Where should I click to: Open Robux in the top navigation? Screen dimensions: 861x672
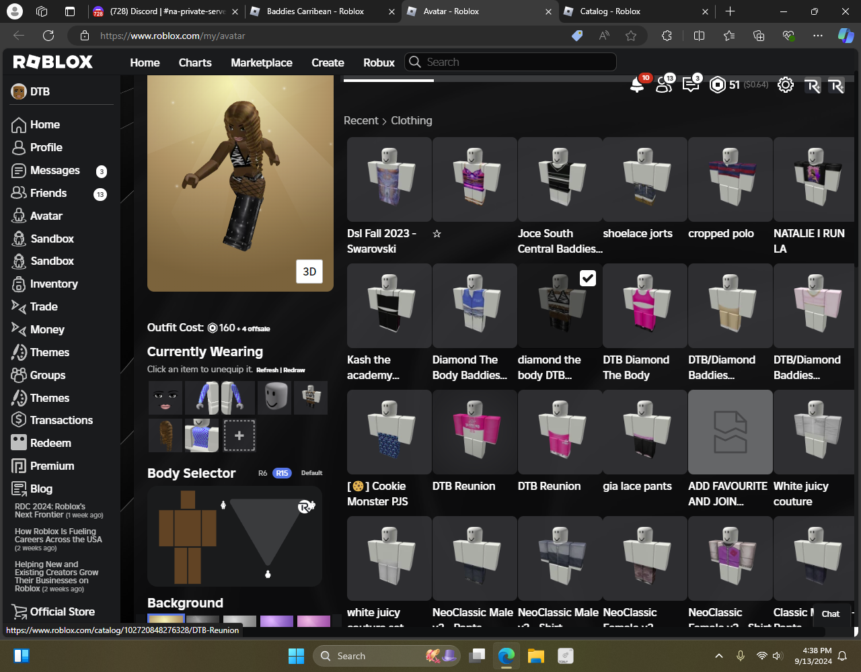[379, 62]
